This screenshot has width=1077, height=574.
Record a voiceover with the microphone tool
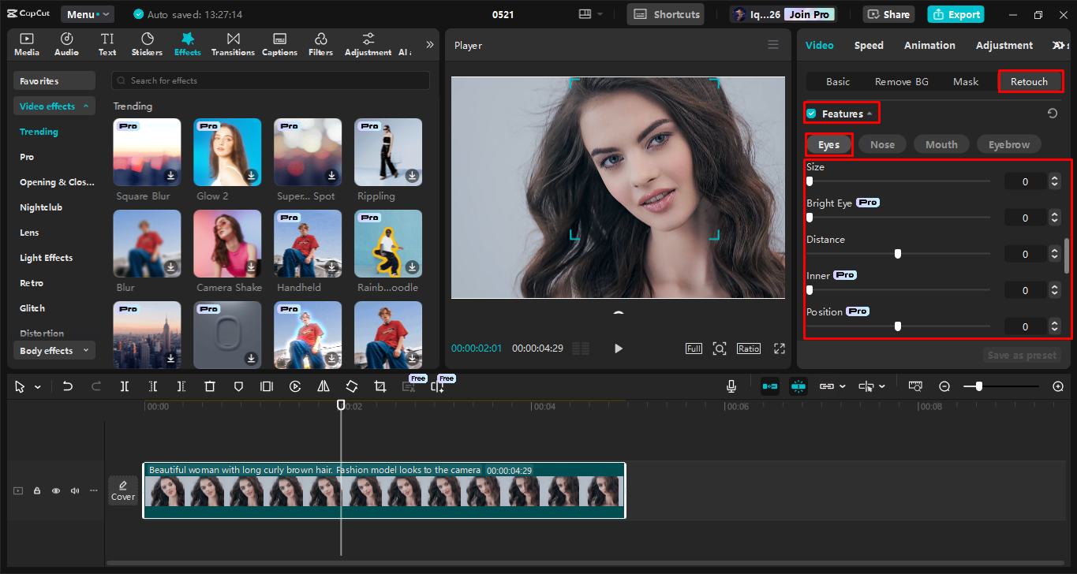pos(731,386)
